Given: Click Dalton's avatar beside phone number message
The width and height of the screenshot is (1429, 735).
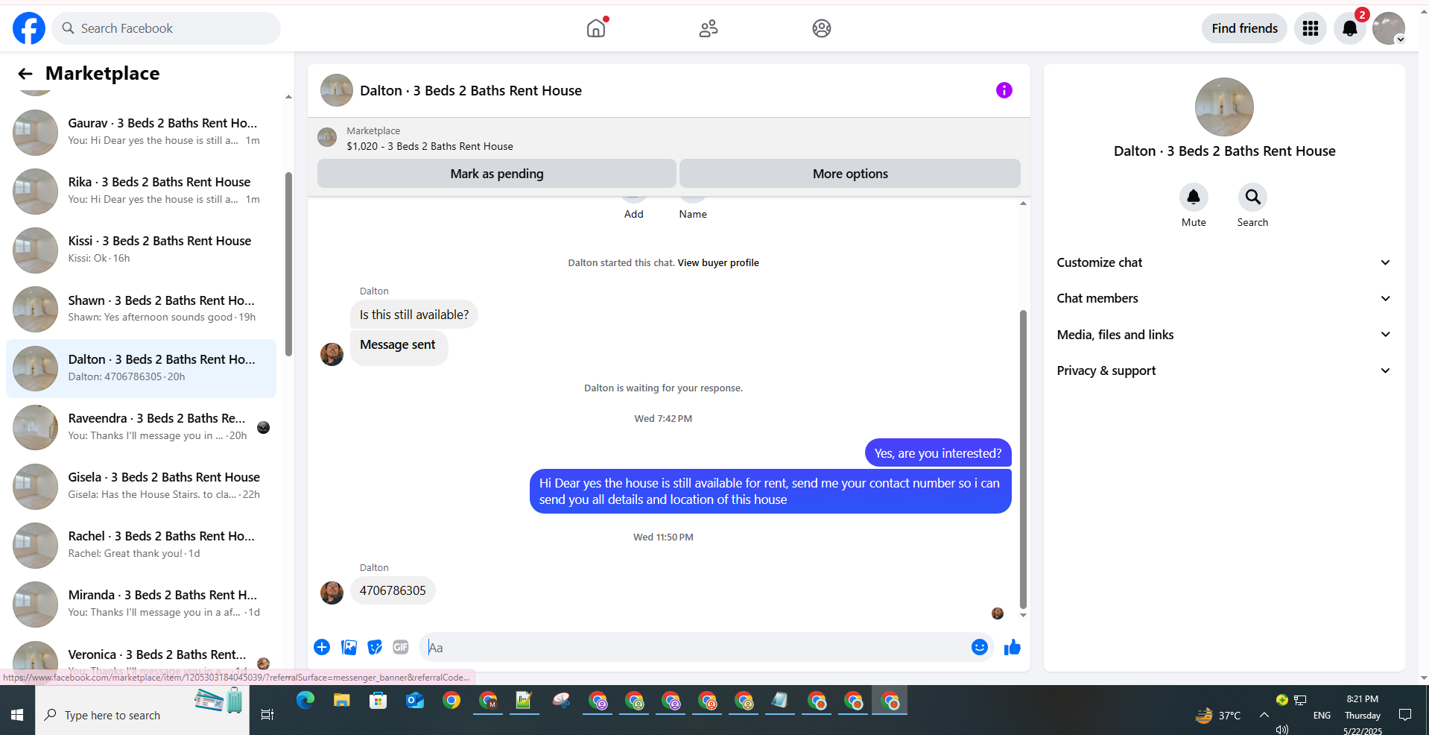Looking at the screenshot, I should tap(332, 593).
